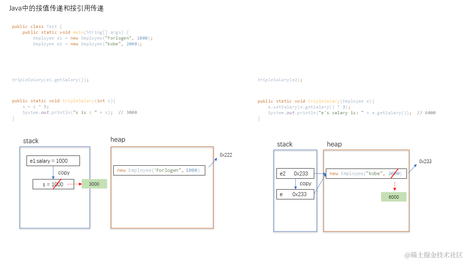Click the kobe Employee heap object box

pos(366,174)
